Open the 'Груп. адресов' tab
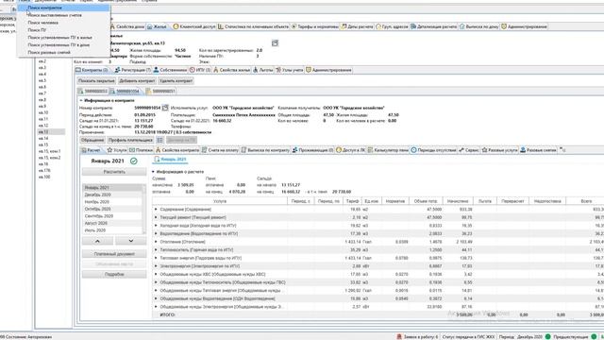604x340 pixels. pos(392,26)
